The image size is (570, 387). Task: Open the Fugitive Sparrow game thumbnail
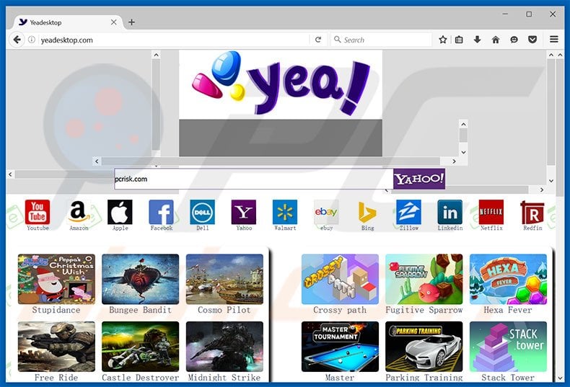point(424,279)
